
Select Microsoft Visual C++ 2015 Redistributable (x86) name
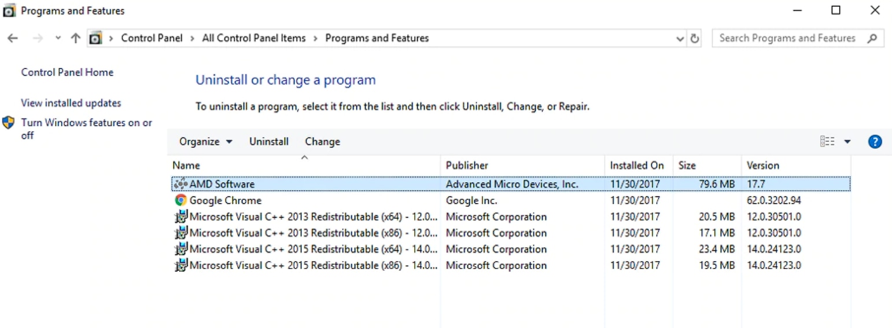tap(314, 265)
